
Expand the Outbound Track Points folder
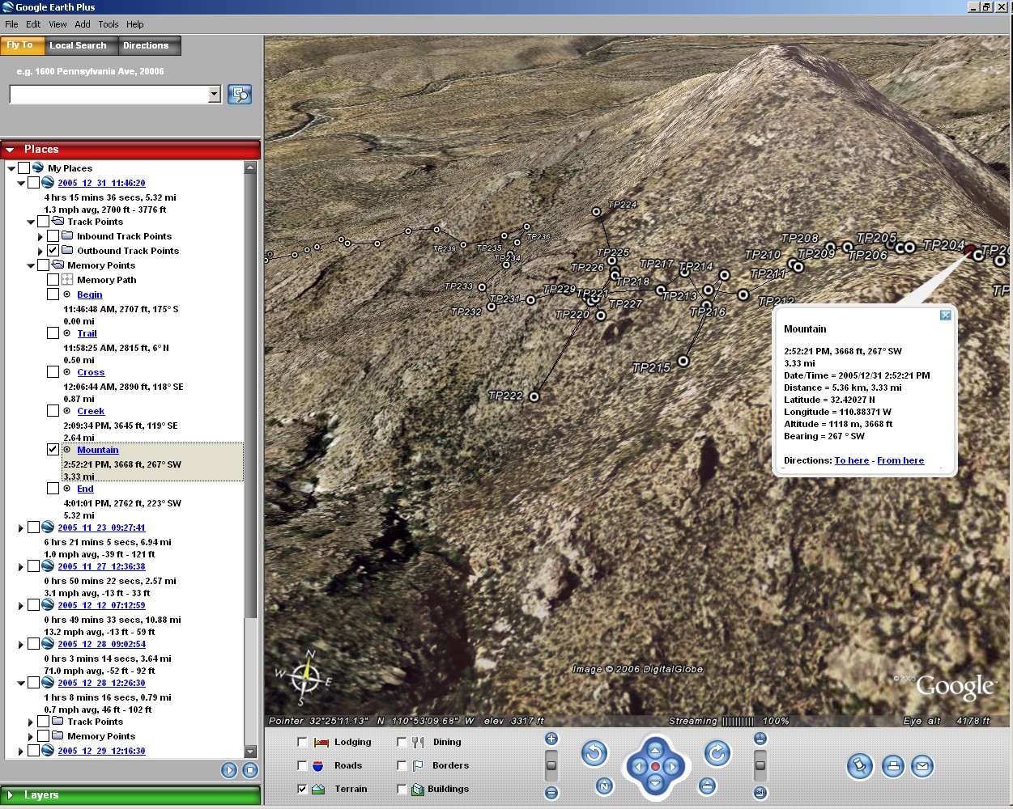click(40, 251)
